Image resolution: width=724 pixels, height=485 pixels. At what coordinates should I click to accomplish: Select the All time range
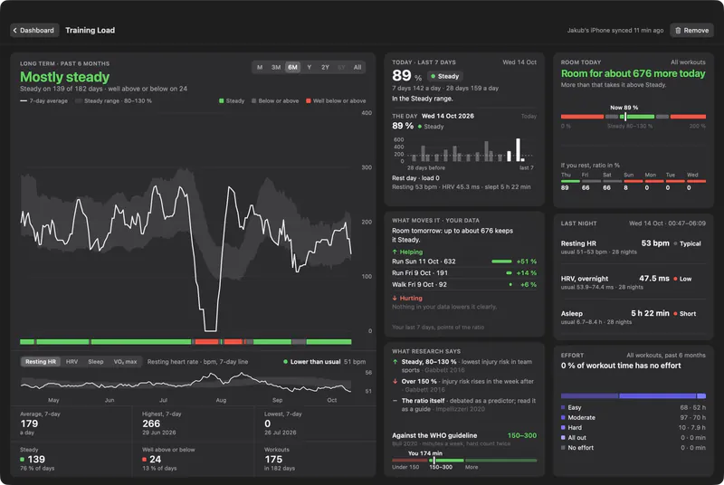[x=357, y=67]
